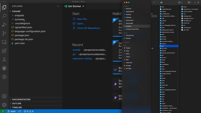The image size is (201, 113).
Task: Select the fsharp folder in Finder
Action: 164,44
